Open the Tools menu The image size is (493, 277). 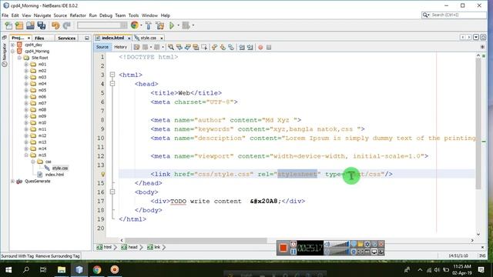click(x=133, y=15)
